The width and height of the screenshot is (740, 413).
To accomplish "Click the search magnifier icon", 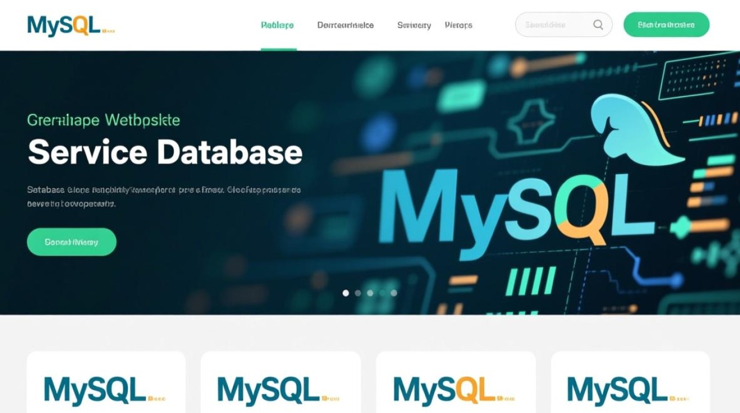I will pos(597,24).
